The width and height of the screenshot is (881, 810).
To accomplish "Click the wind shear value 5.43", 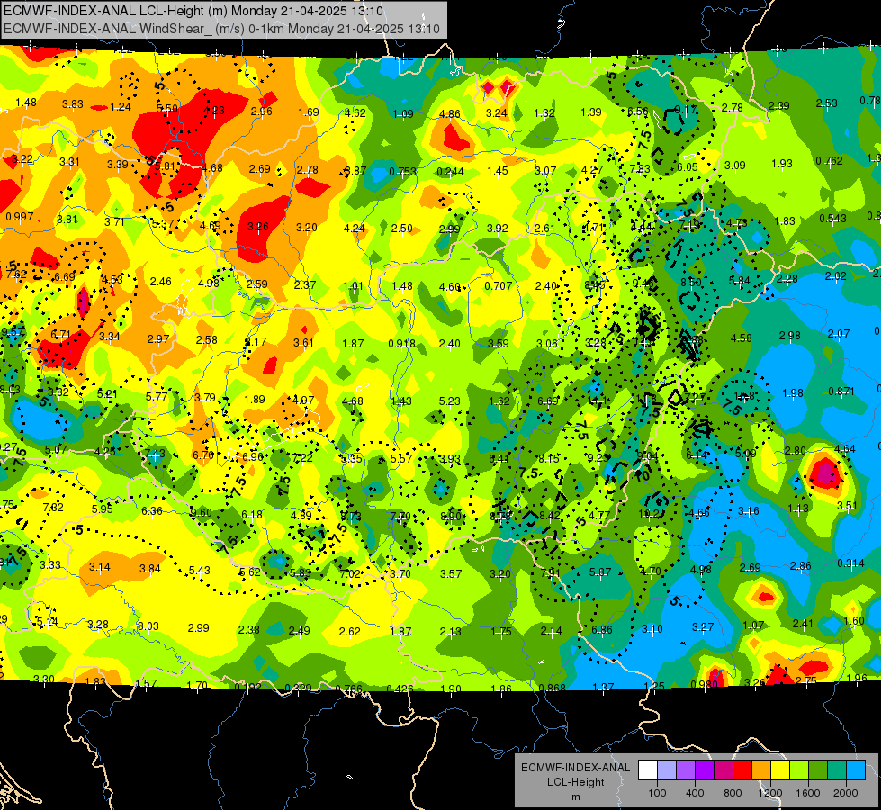I will (200, 571).
